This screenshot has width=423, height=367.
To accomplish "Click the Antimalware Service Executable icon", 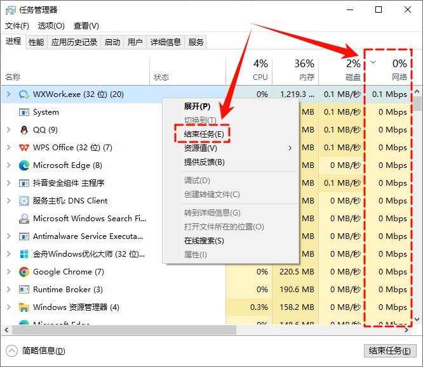I will (x=23, y=236).
